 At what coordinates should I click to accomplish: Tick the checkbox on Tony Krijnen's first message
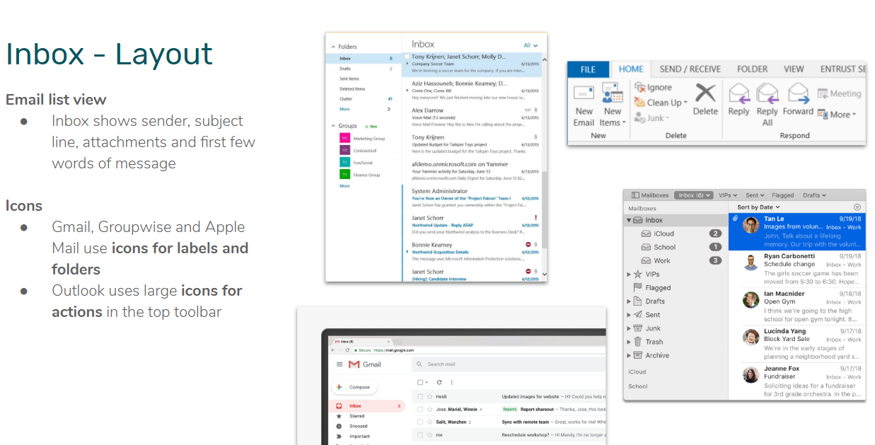pos(407,56)
